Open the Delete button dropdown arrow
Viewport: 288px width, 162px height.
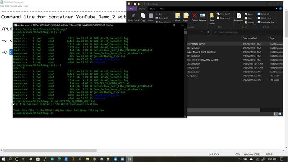(x=194, y=23)
